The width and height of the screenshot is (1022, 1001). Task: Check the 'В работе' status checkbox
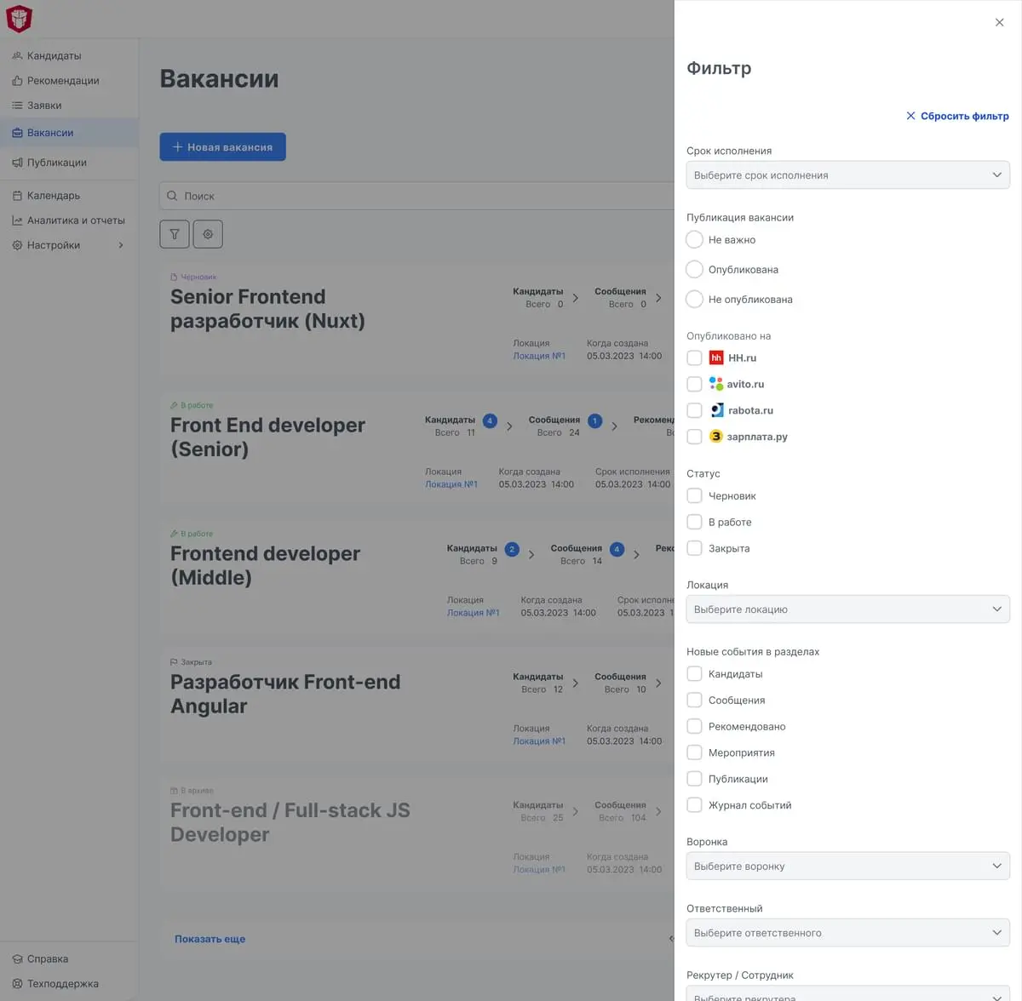click(x=695, y=523)
